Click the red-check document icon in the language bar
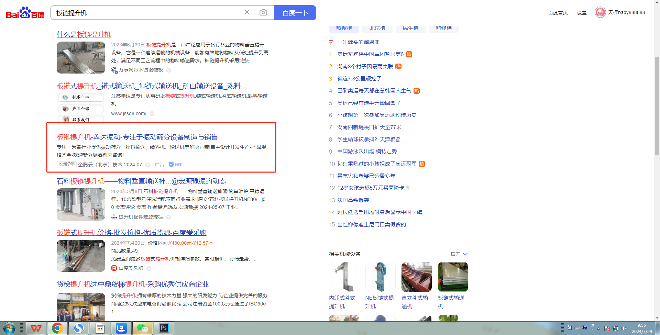The image size is (660, 335). click(x=570, y=327)
